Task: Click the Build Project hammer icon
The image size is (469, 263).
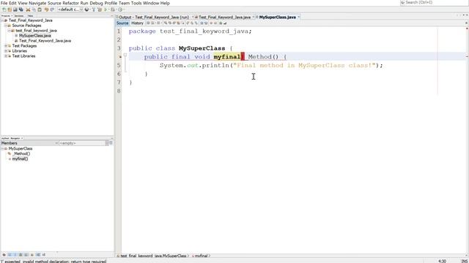Action: [x=94, y=9]
